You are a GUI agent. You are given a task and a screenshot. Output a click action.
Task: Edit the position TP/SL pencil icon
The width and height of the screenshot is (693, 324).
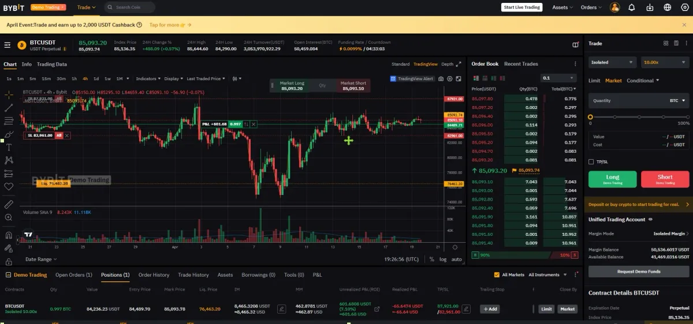pos(466,309)
